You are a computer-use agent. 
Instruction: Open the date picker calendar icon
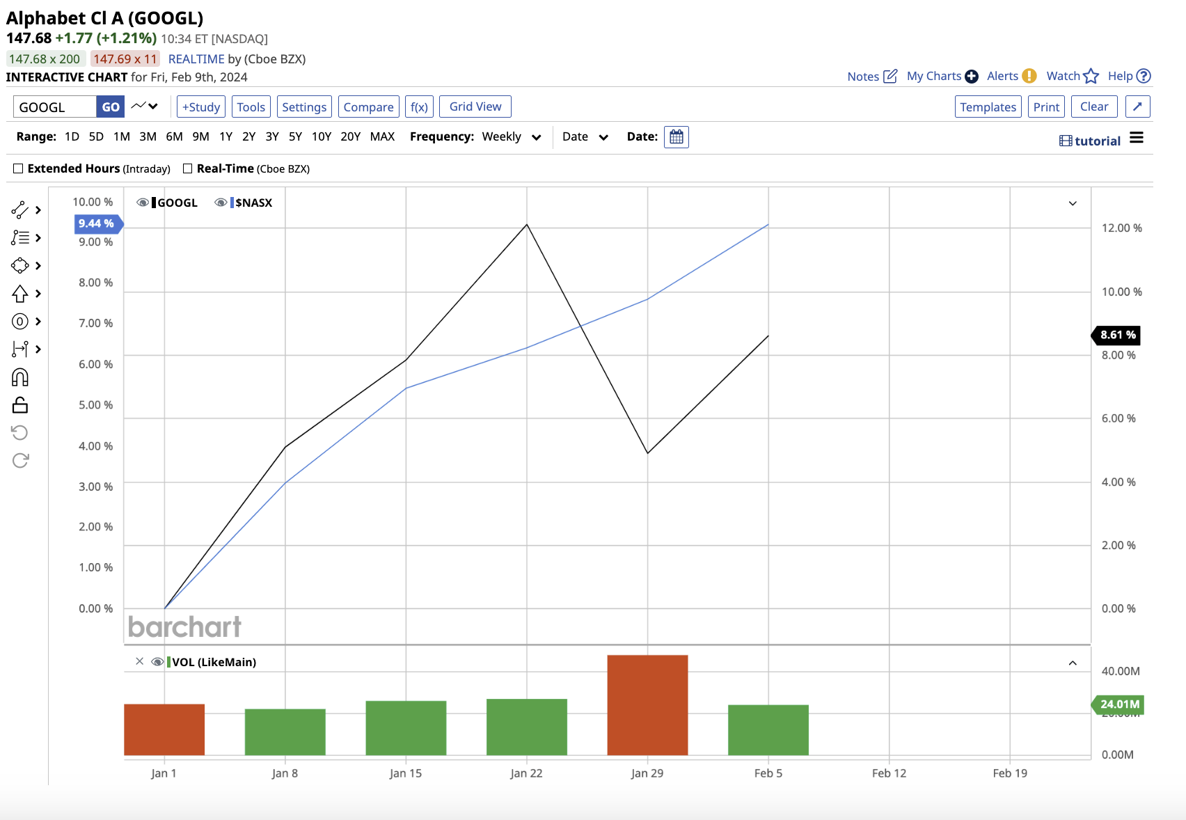coord(676,137)
